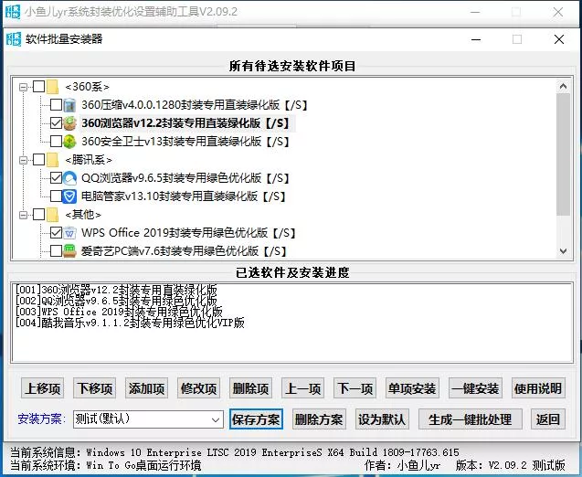Image resolution: width=582 pixels, height=477 pixels.
Task: Click the QQ浏览器 app icon
Action: coord(69,178)
